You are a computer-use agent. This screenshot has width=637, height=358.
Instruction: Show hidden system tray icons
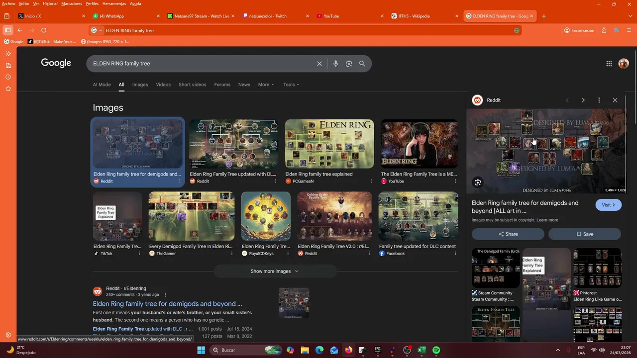(557, 350)
